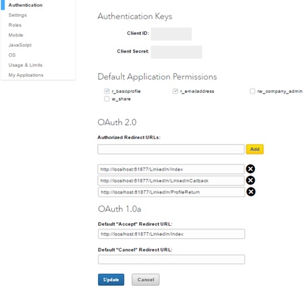Focus the empty Authorized Redirect URLs field

(171, 149)
